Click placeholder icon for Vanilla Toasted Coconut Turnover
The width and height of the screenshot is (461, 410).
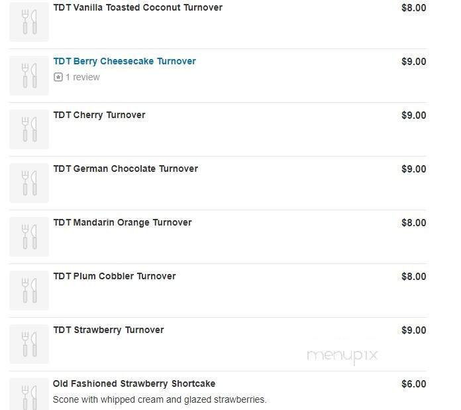(29, 21)
